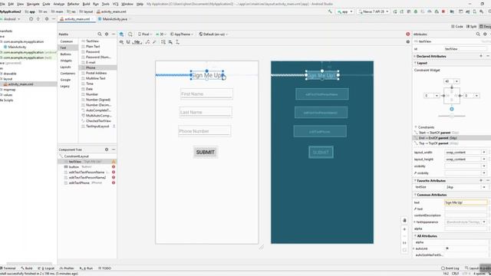Click the Guidelines icon in design toolbar
Screen dimensions: 491x276
[x=177, y=42]
